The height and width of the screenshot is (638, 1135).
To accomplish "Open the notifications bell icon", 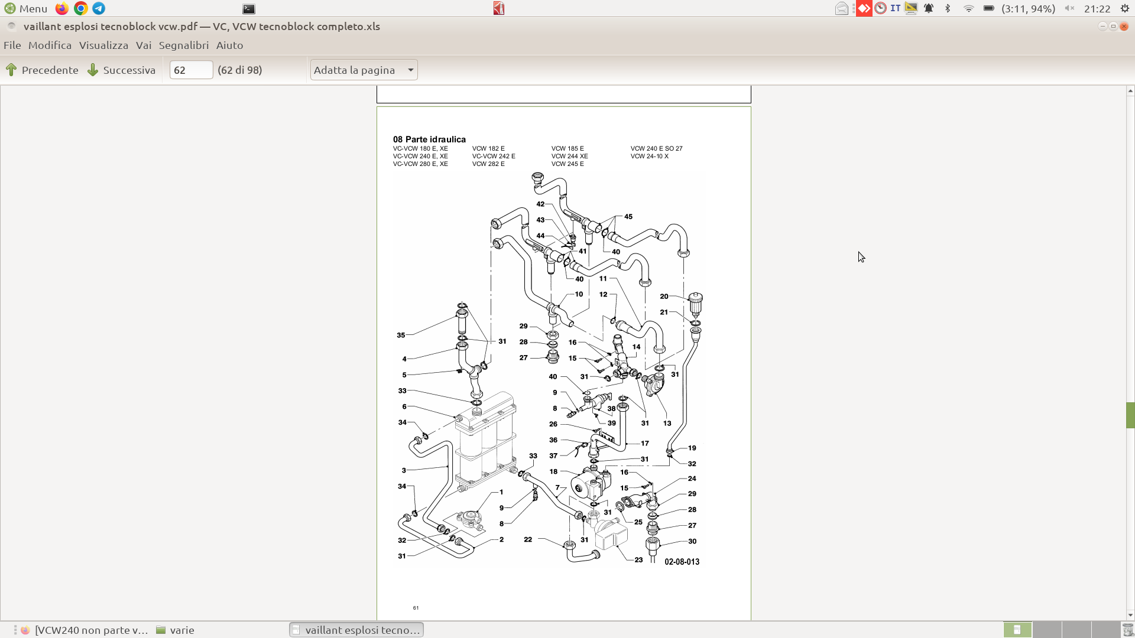I will tap(929, 8).
